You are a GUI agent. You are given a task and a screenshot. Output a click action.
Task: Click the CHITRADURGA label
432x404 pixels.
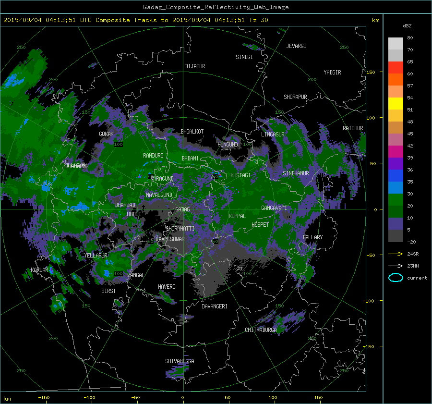pos(261,330)
